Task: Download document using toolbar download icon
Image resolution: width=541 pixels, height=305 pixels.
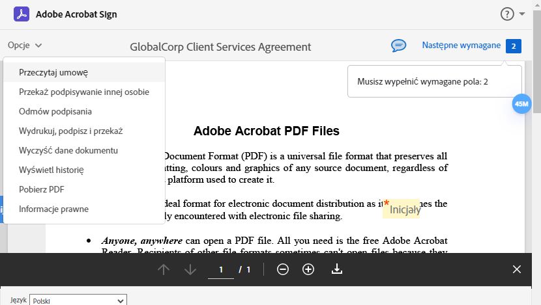Action: pyautogui.click(x=337, y=269)
